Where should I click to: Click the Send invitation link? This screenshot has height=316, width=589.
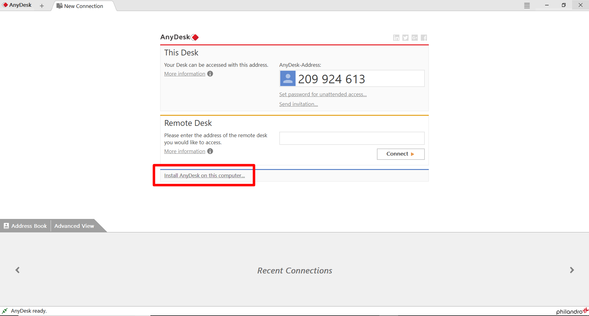(299, 104)
